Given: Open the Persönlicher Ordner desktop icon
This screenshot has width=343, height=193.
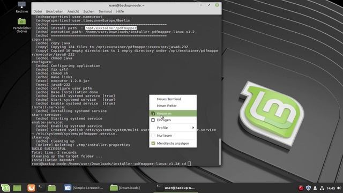Looking at the screenshot, I should pyautogui.click(x=21, y=25).
